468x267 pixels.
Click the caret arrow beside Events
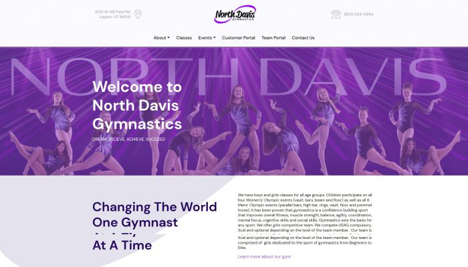tap(215, 38)
